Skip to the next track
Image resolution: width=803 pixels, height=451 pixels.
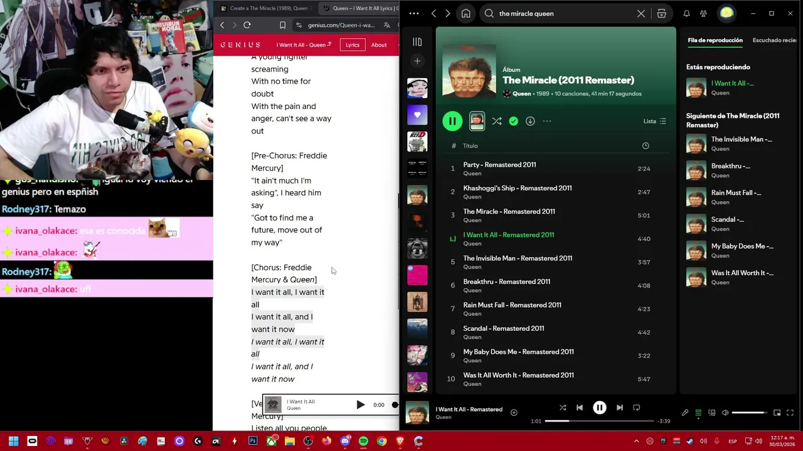pos(620,408)
